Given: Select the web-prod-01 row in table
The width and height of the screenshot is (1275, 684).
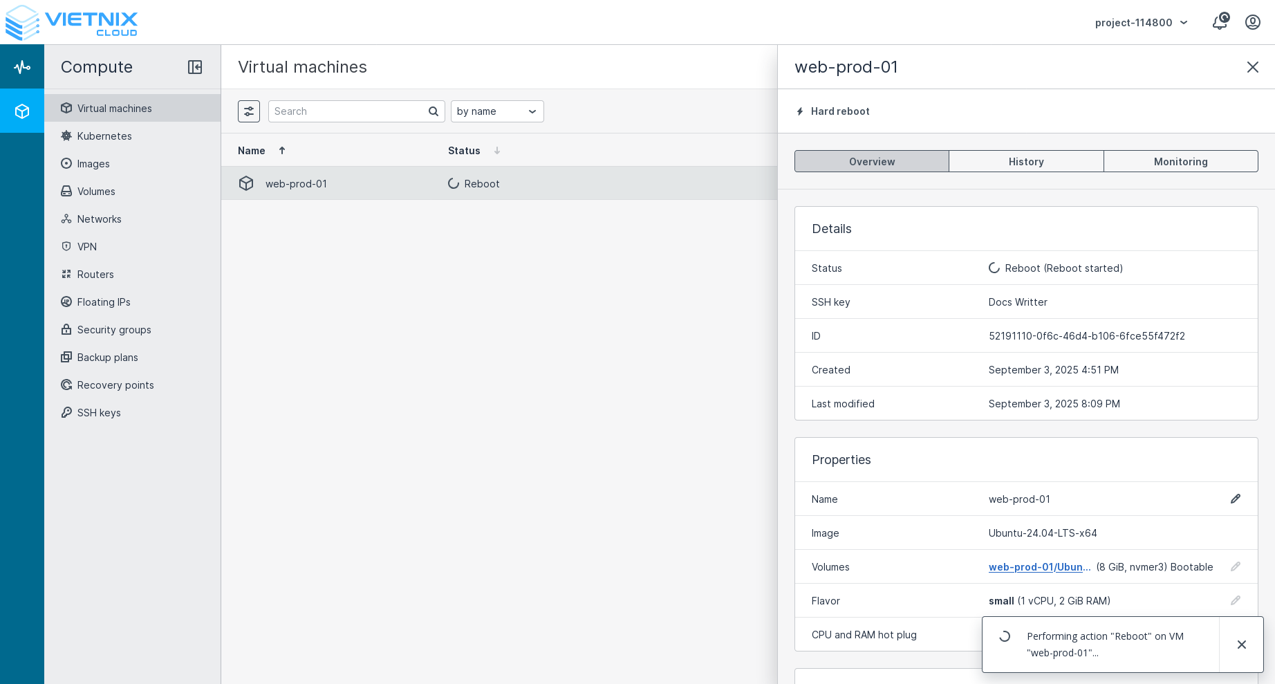Looking at the screenshot, I should (296, 184).
